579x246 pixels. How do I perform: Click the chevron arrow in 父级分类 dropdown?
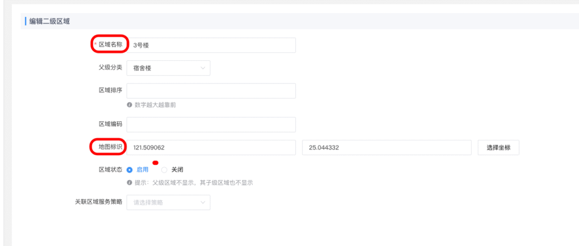(202, 68)
